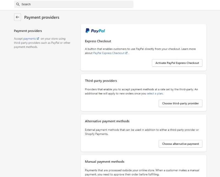Click Choose alternative payment button

[180, 144]
